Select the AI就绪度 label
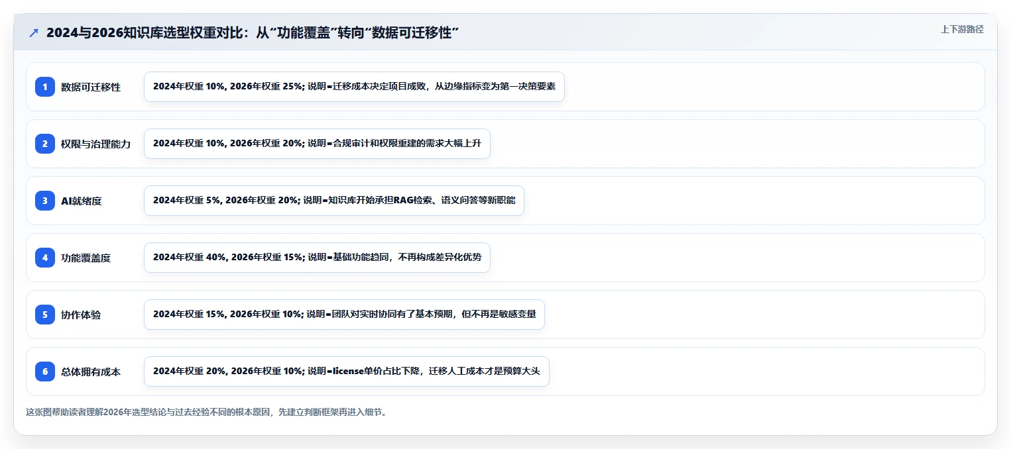The height and width of the screenshot is (449, 1011). (81, 201)
